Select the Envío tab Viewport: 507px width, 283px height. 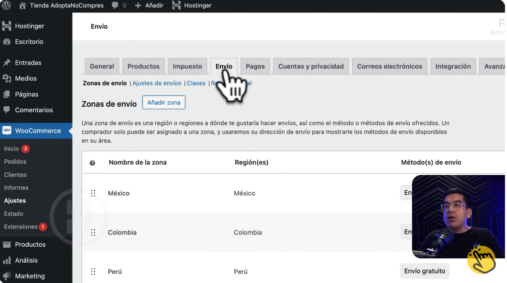pyautogui.click(x=224, y=66)
